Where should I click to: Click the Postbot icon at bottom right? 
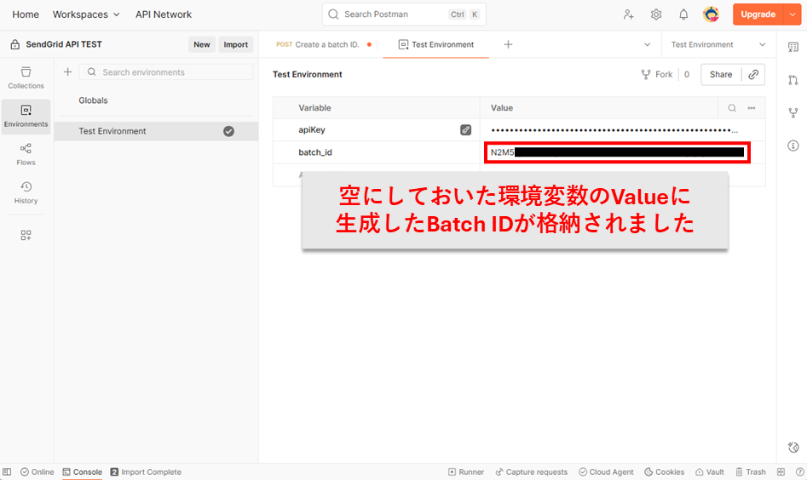click(793, 447)
